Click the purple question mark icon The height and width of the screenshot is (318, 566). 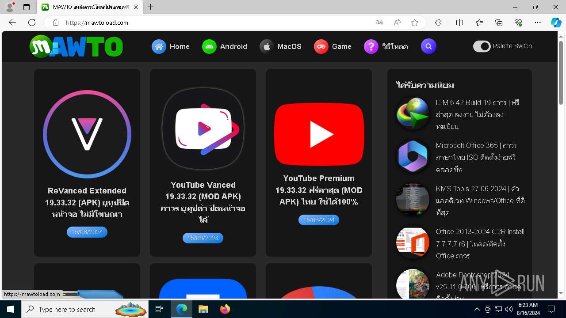(371, 46)
